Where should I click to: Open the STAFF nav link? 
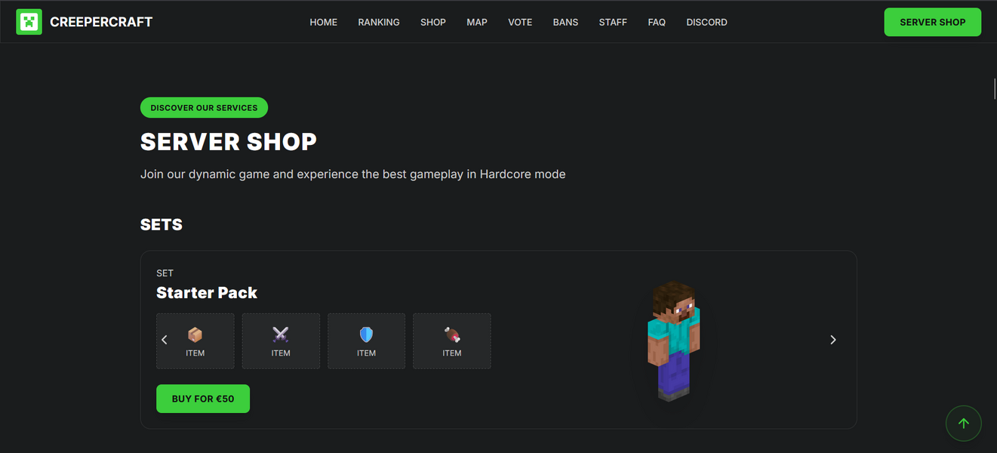click(x=613, y=22)
